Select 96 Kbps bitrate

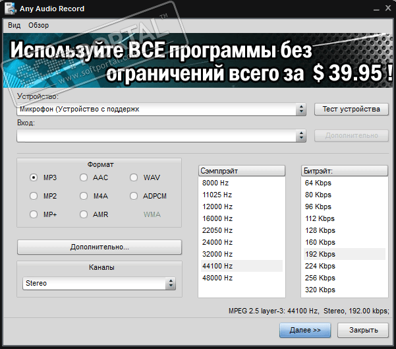point(345,206)
